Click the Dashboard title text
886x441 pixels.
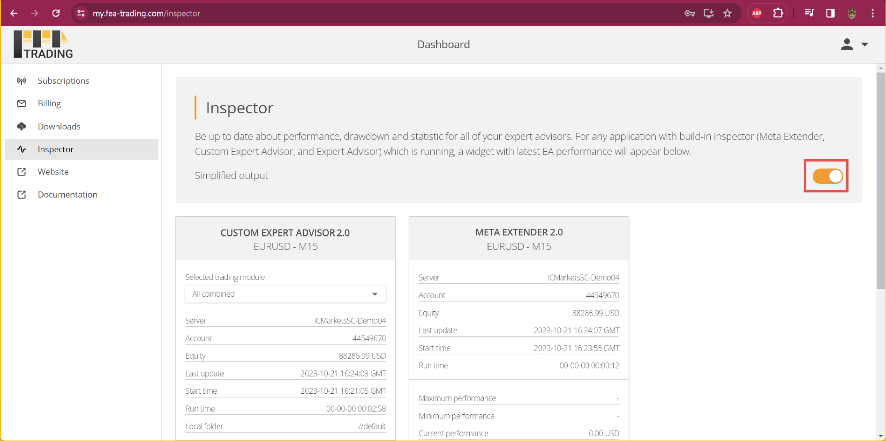(443, 44)
